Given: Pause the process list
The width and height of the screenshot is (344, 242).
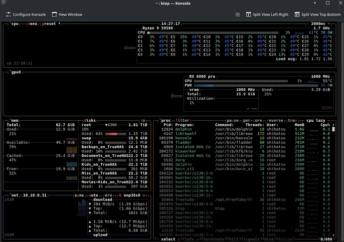Looking at the screenshot, I should 232,120.
